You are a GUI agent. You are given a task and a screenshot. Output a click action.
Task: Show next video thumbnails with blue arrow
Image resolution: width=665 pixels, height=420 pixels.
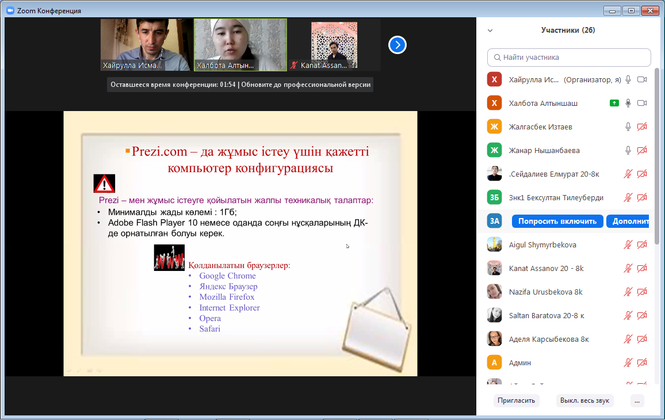(x=398, y=45)
